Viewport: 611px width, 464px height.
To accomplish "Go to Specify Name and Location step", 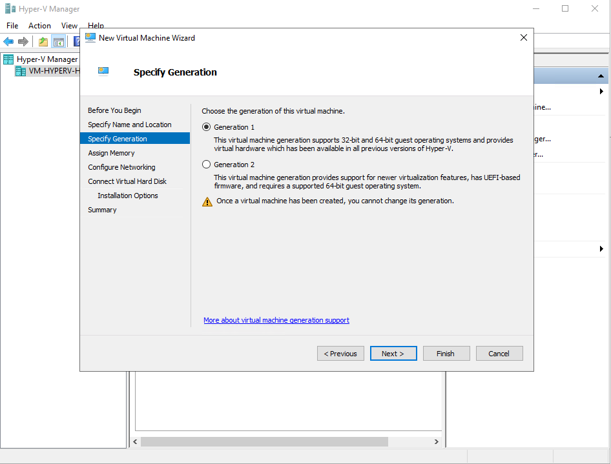I will (x=129, y=125).
